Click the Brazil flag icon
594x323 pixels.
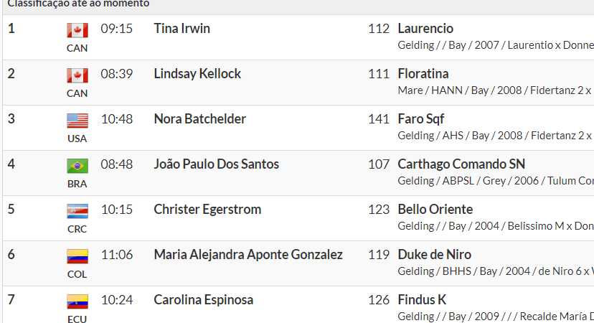click(77, 166)
